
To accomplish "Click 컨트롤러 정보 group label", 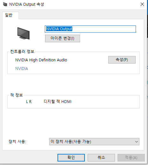I will (x=22, y=52).
